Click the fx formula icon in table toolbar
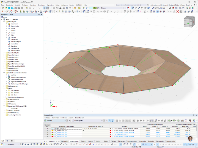198x148 pixels. coord(159,121)
